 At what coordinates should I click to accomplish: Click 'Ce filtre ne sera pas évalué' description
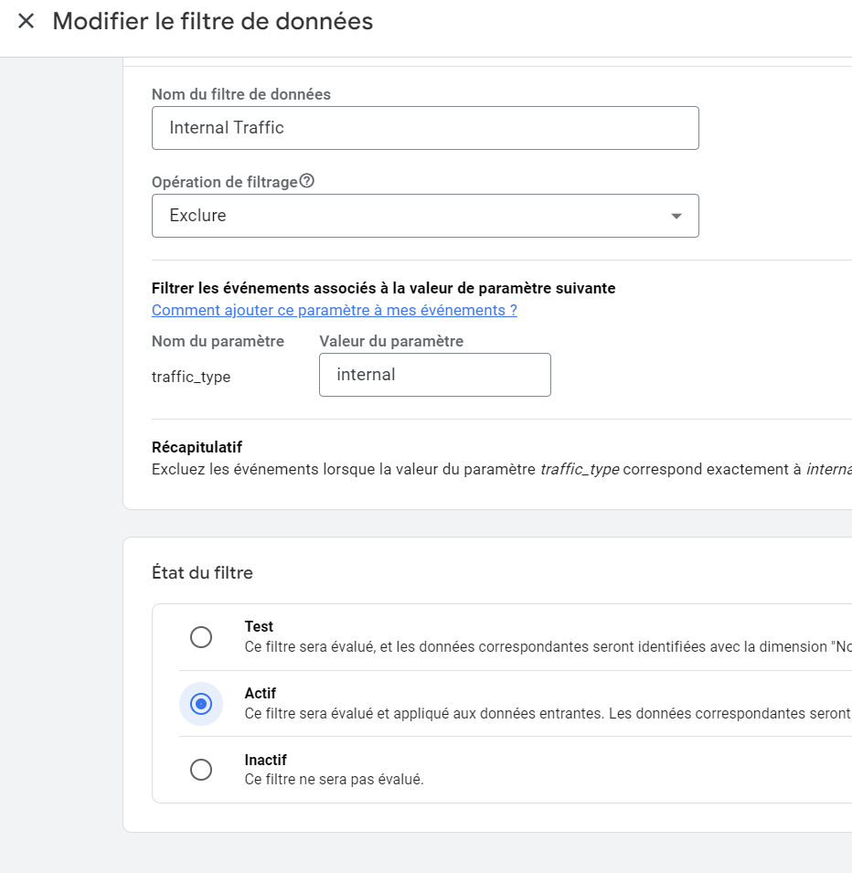pos(334,780)
